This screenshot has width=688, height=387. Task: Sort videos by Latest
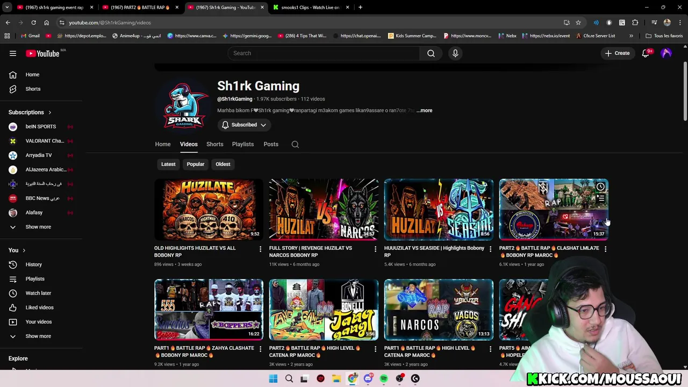point(168,164)
